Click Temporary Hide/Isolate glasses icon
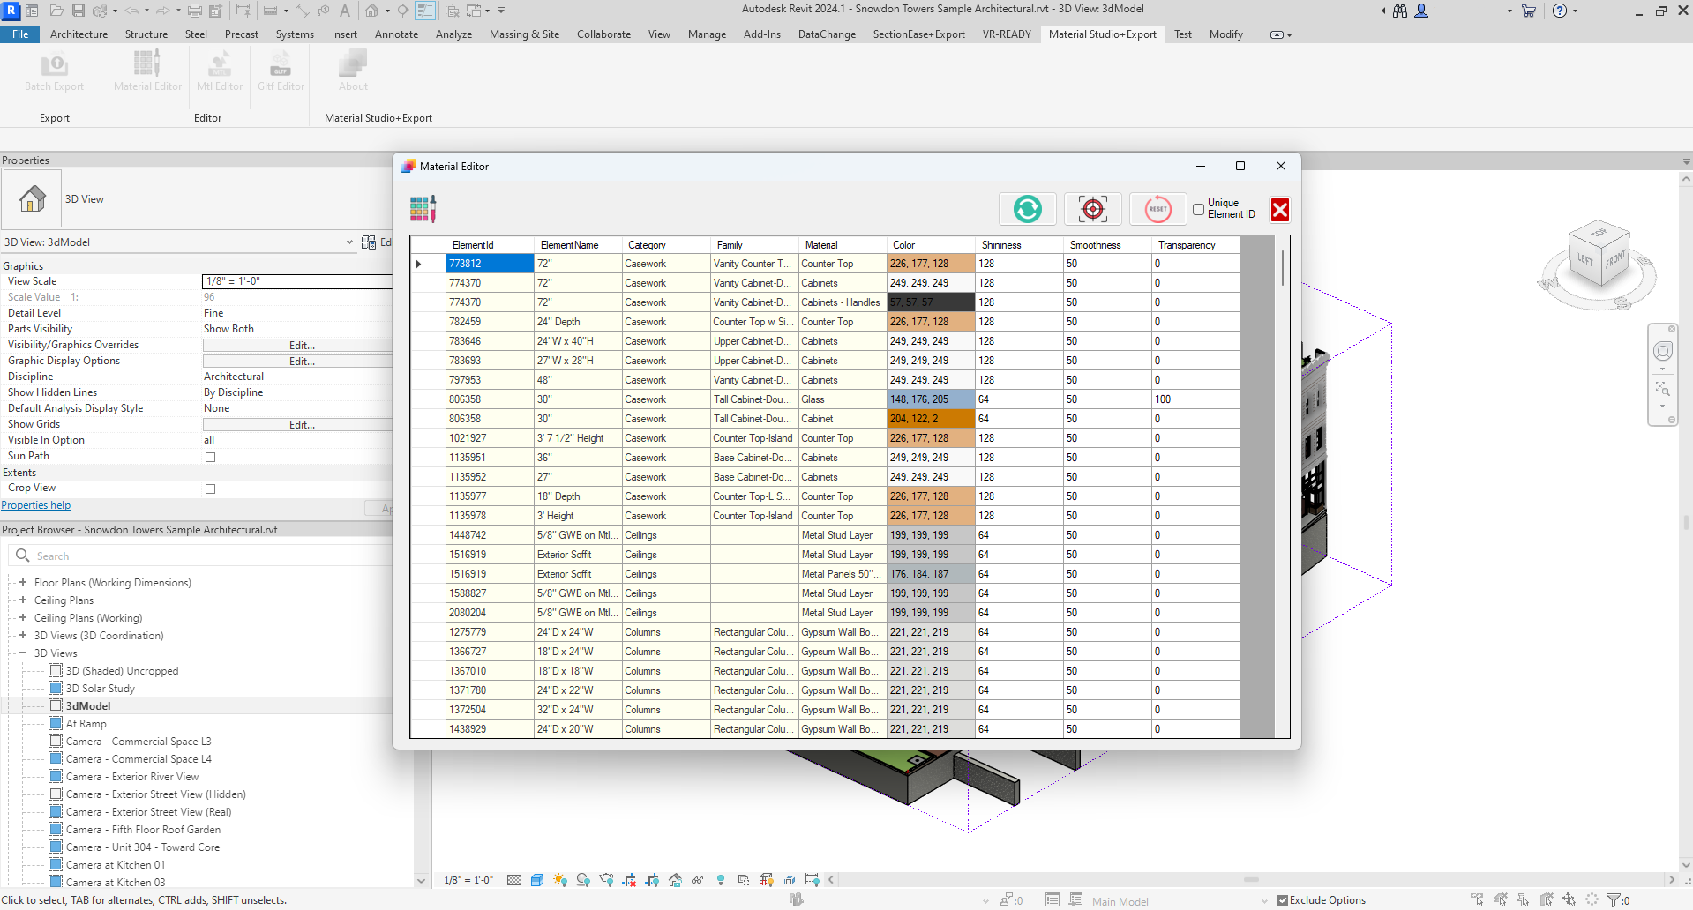1693x910 pixels. 698,880
